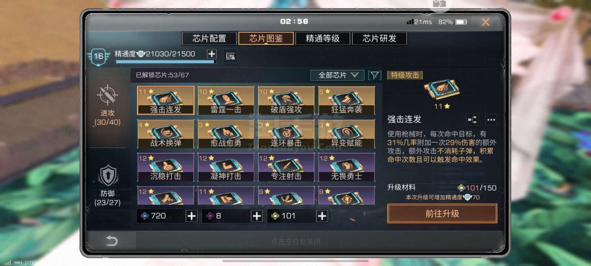
Task: Switch to the 芯片配置 tab
Action: coord(209,38)
